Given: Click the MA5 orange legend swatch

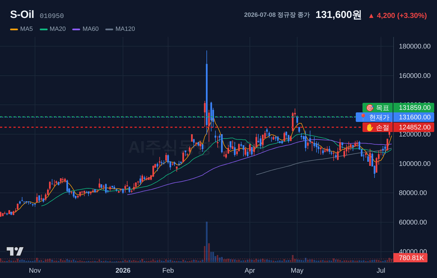Looking at the screenshot, I should [14, 29].
